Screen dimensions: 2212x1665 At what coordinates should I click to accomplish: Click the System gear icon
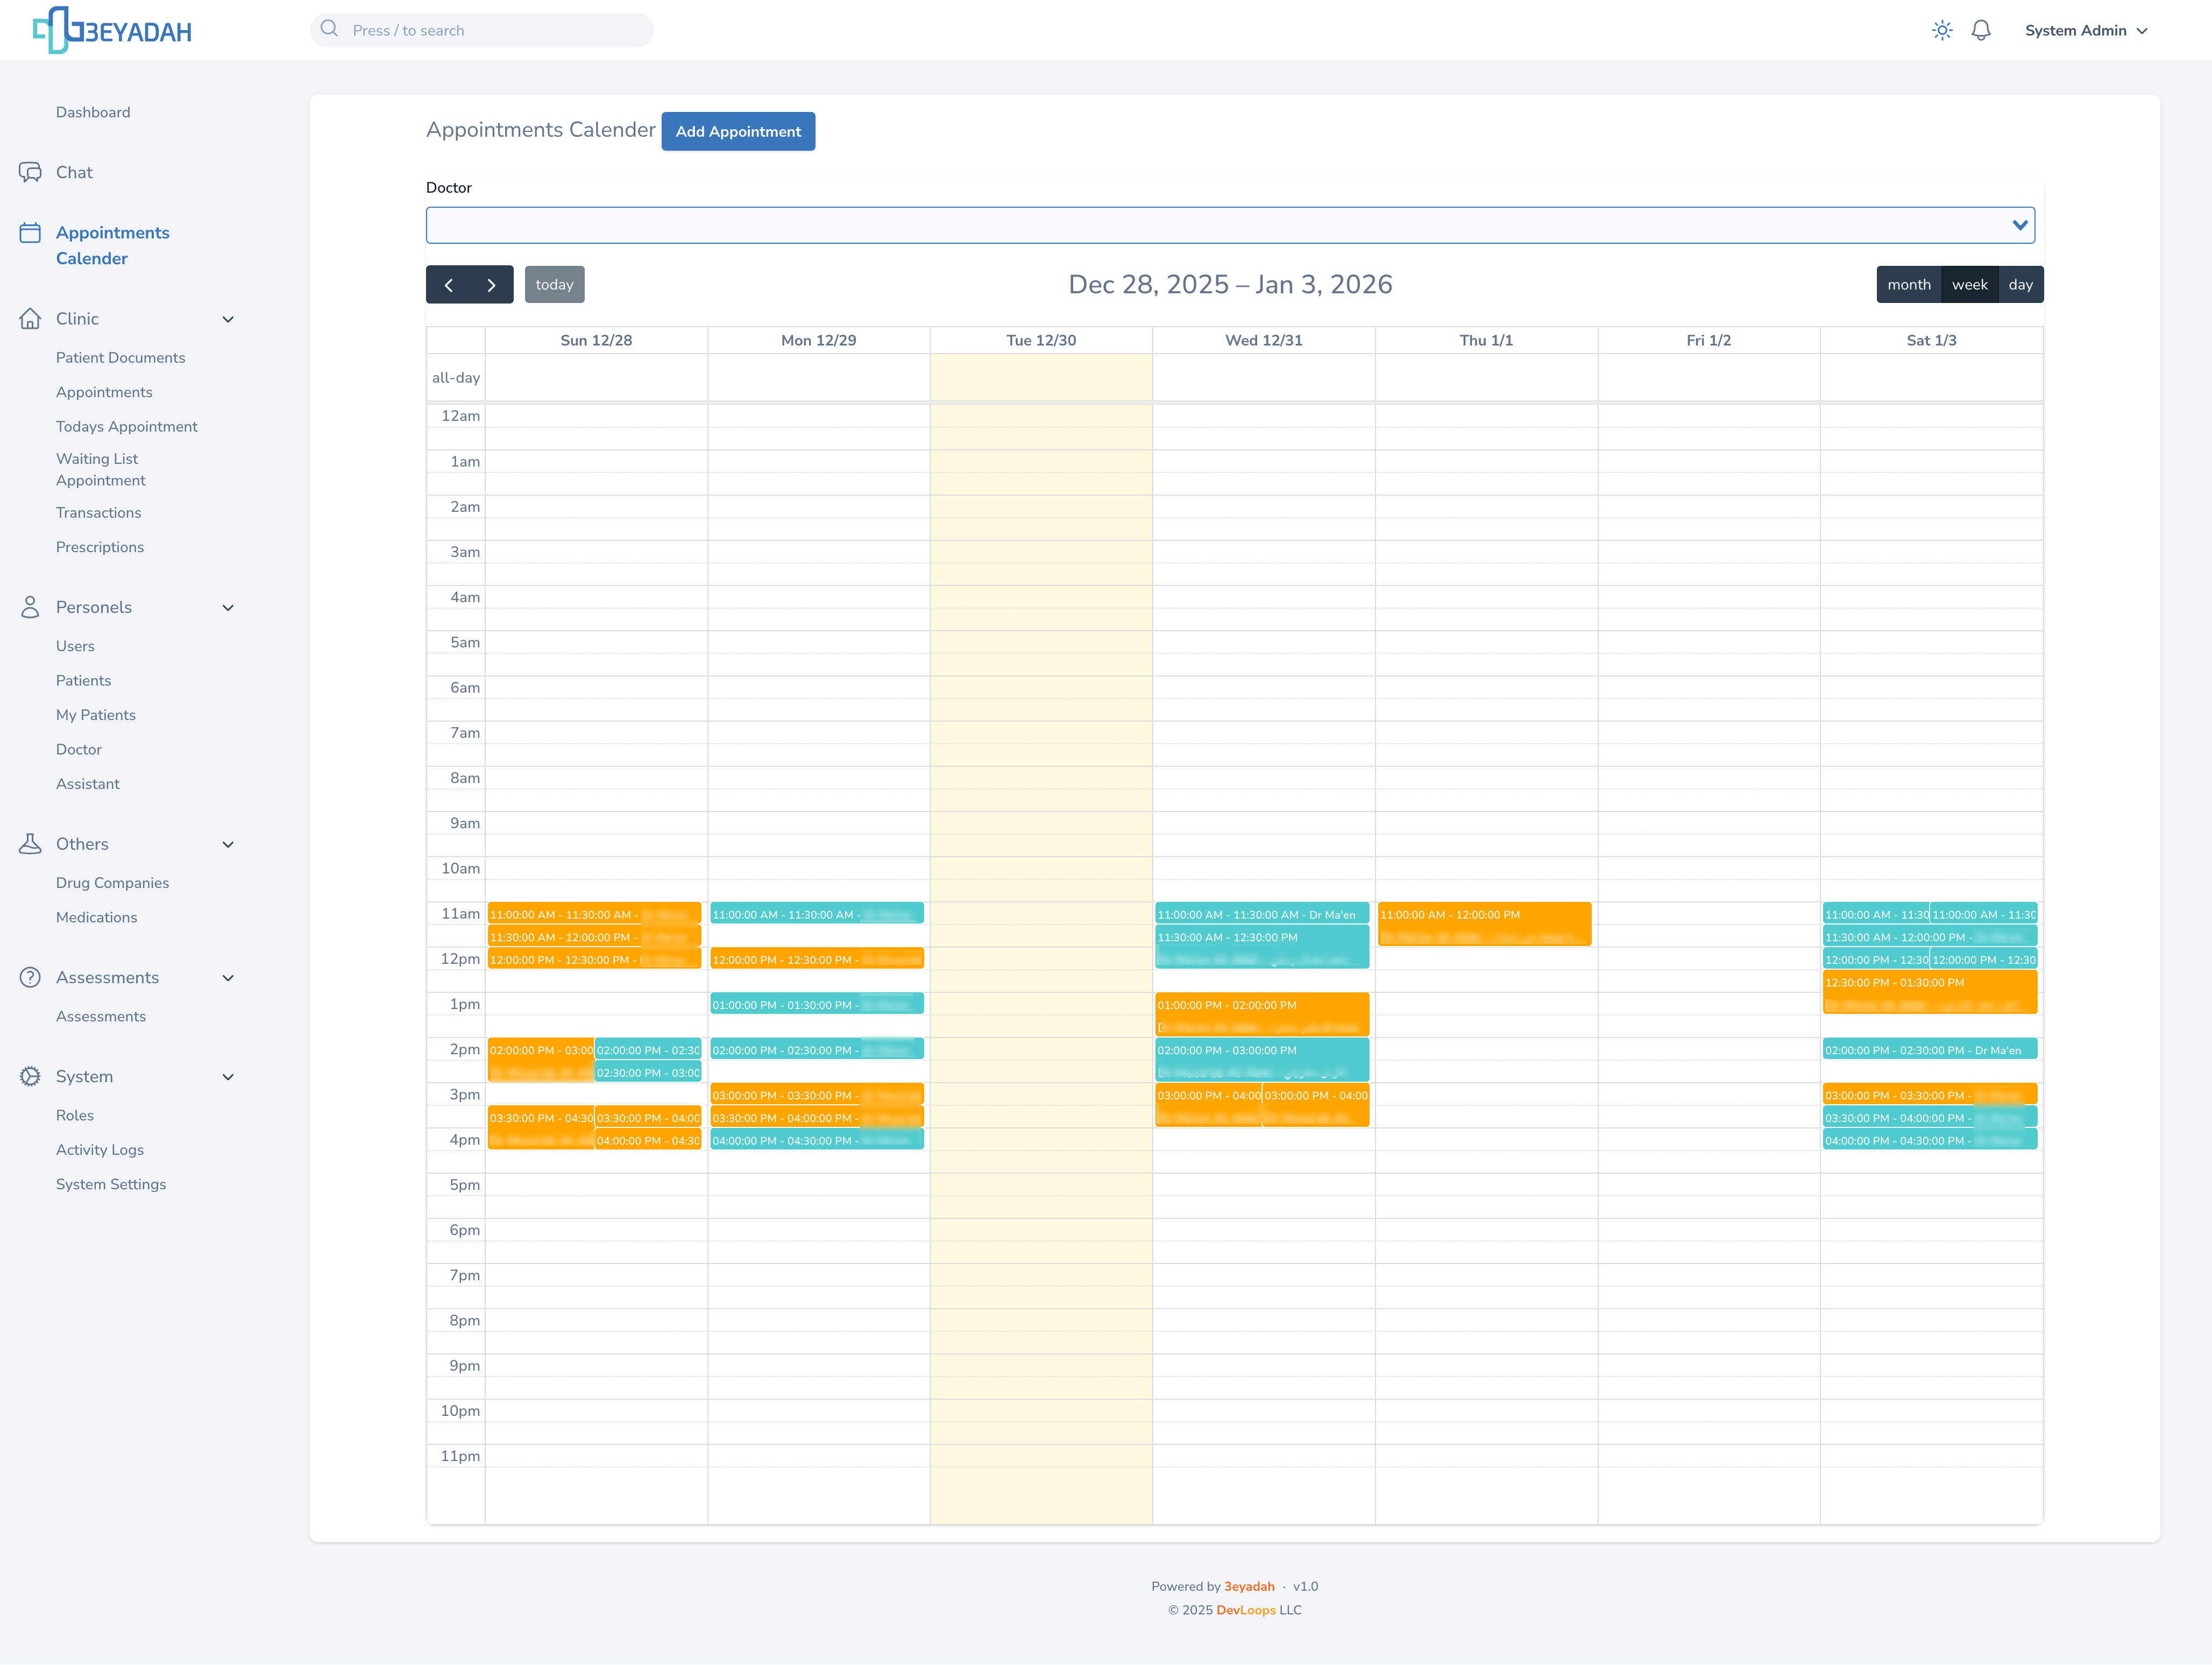pos(30,1077)
